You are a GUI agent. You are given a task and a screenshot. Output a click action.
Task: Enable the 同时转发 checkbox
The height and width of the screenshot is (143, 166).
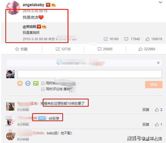tap(43, 83)
